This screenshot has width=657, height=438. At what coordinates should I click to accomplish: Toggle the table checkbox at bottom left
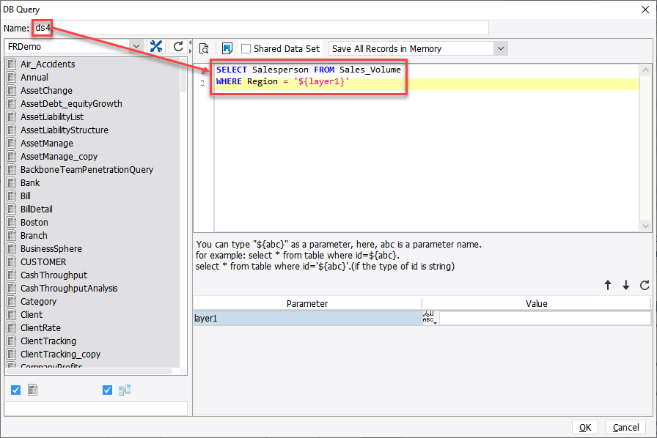click(15, 390)
